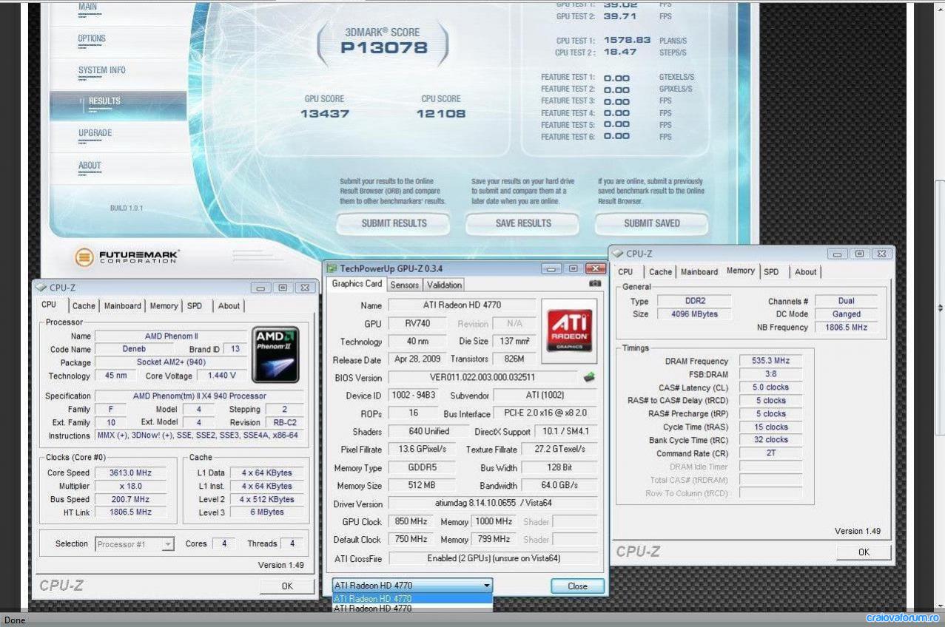Open OPTIONS in the 3DMark sidebar
This screenshot has height=627, width=945.
tap(93, 38)
